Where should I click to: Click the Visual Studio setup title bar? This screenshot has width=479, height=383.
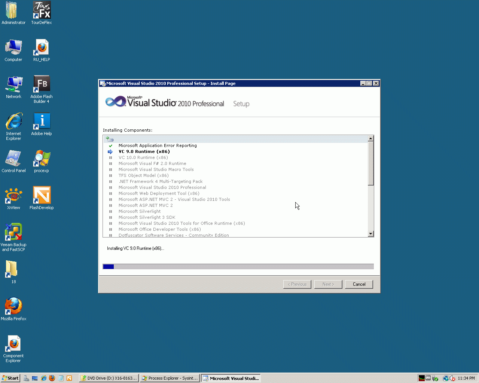[x=230, y=83]
